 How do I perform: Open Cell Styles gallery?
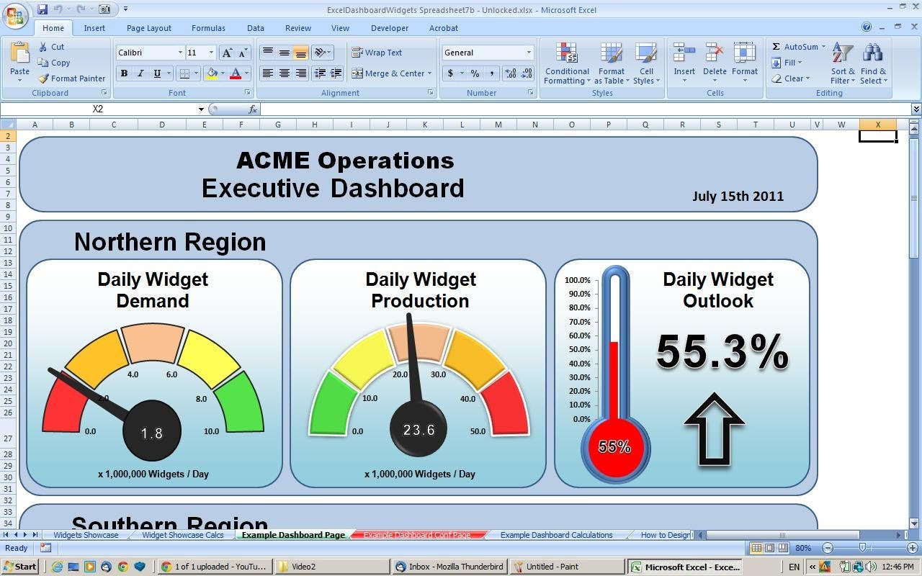click(x=646, y=63)
